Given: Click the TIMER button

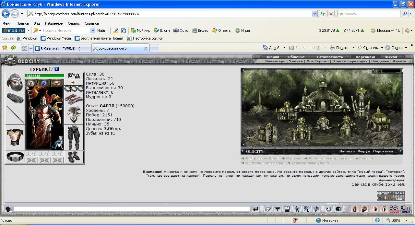Looking at the screenshot, I should click(406, 212).
